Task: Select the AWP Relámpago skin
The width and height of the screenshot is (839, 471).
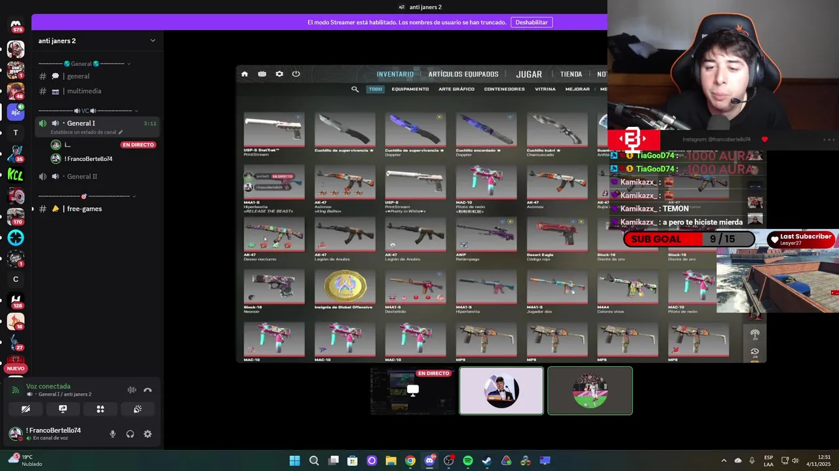Action: [x=486, y=238]
